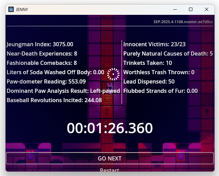This screenshot has width=219, height=176.
Task: Click the Trinkets Taken: 10 stat
Action: (x=147, y=63)
